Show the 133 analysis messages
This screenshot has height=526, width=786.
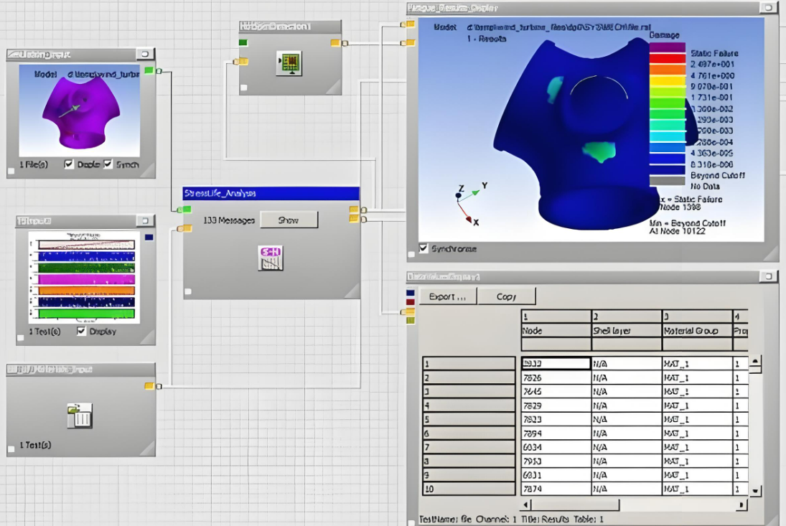[x=289, y=220]
